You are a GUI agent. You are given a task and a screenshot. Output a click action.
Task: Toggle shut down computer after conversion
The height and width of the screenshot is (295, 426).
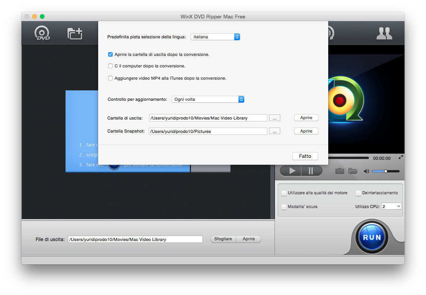[x=110, y=66]
